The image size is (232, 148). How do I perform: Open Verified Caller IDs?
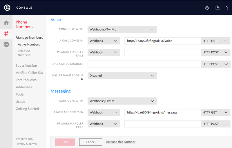point(29,73)
